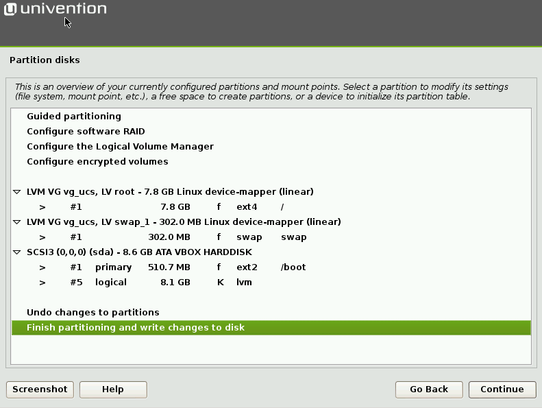
Task: Select the 8.1 GB logical lvm partition
Action: tap(271, 283)
